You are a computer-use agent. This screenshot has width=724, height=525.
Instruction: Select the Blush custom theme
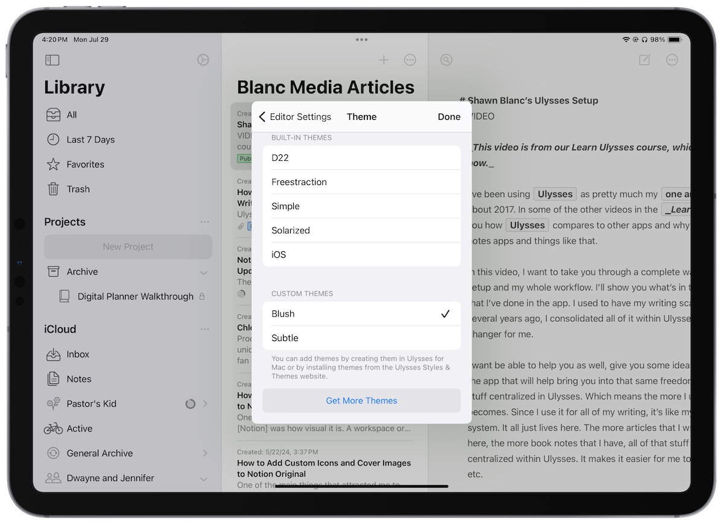(361, 314)
